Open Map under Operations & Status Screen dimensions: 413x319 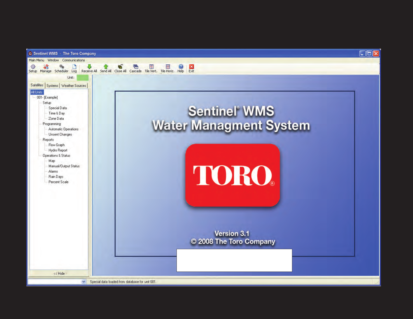tap(52, 161)
